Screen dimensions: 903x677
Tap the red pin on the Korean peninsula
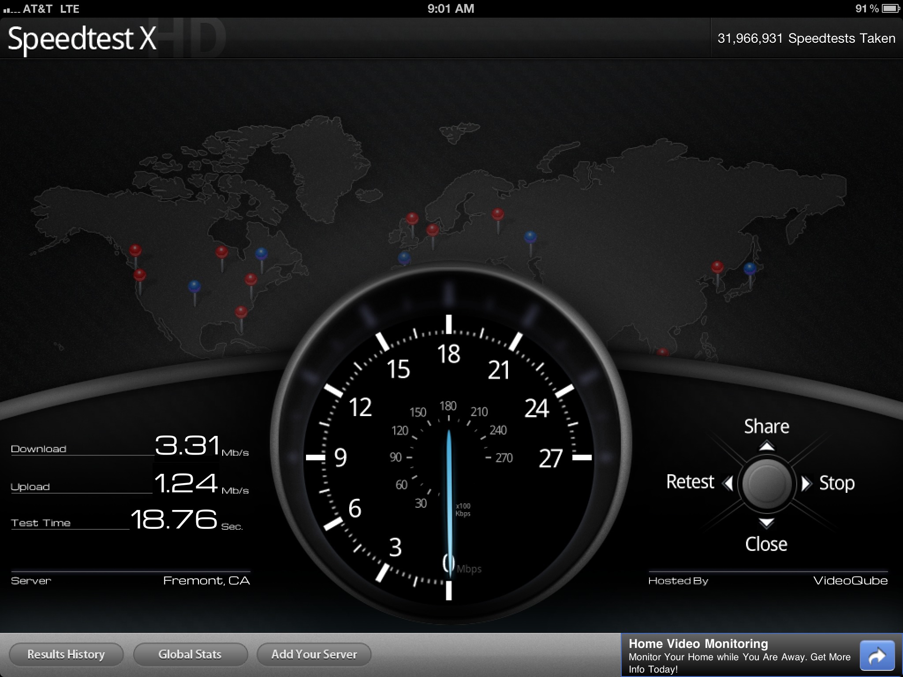point(717,267)
